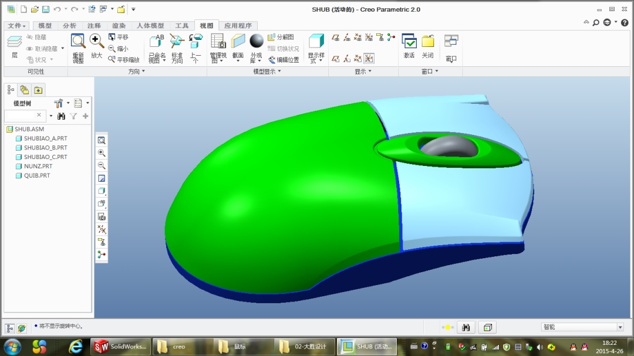
Task: Open the Analysis (分析) ribbon tab
Action: tap(69, 25)
